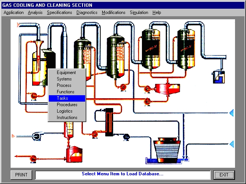
Task: Select the upper blue water inlet arrow
Action: 231,113
